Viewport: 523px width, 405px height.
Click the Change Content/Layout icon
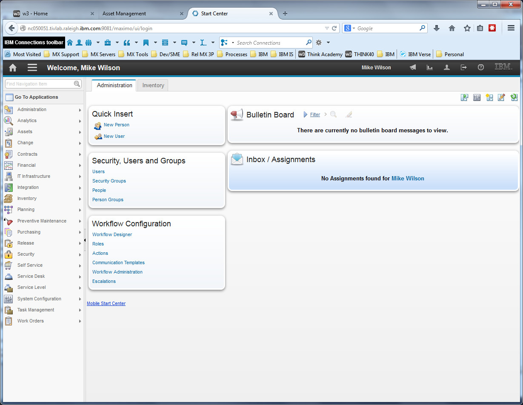(x=465, y=97)
